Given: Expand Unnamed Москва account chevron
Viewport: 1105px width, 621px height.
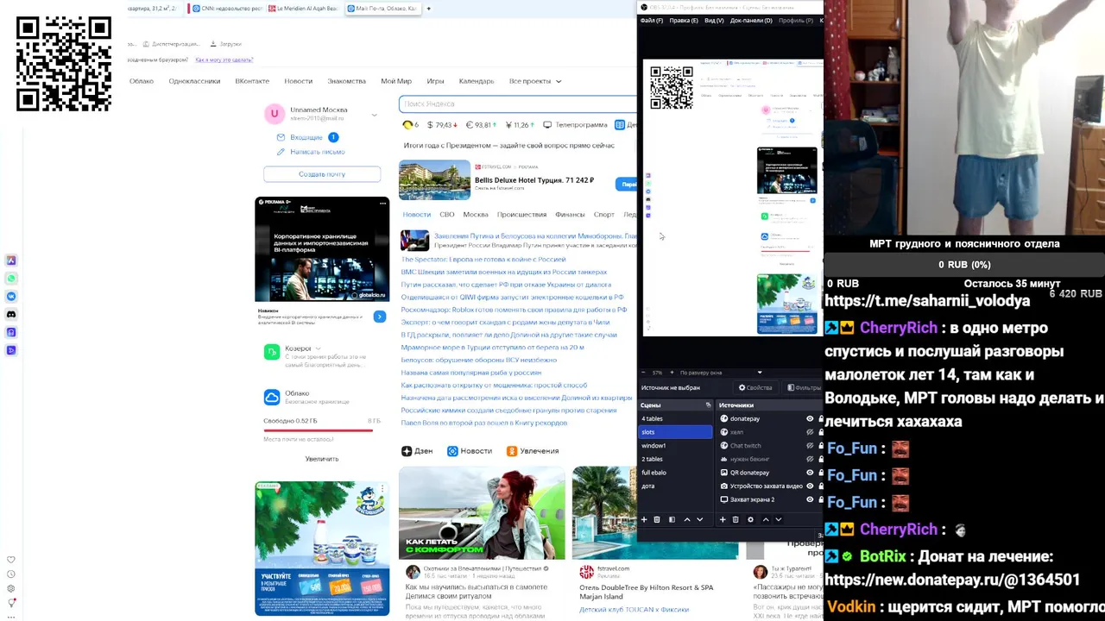Looking at the screenshot, I should point(374,115).
